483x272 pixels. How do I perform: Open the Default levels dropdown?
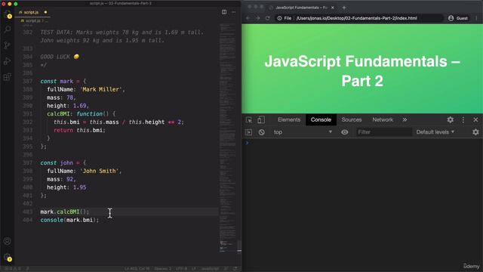[435, 132]
